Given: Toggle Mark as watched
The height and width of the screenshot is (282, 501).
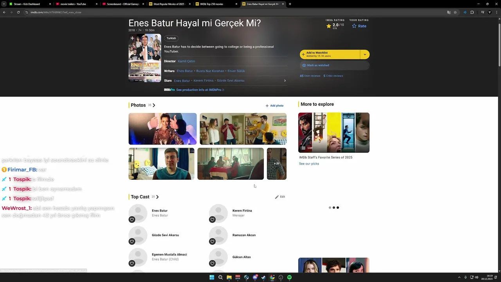Looking at the screenshot, I should (335, 65).
